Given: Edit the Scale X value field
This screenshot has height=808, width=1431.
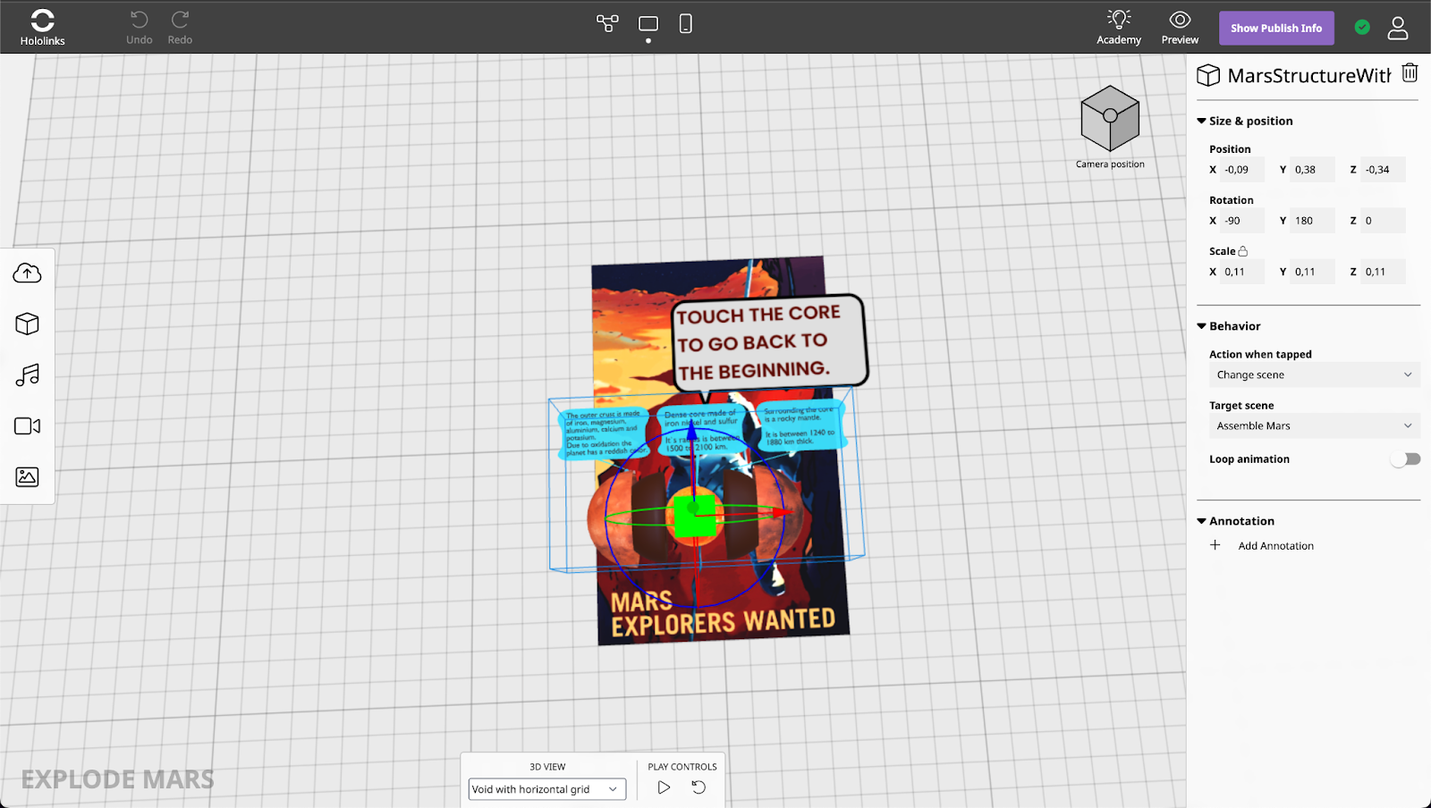Looking at the screenshot, I should (1243, 272).
